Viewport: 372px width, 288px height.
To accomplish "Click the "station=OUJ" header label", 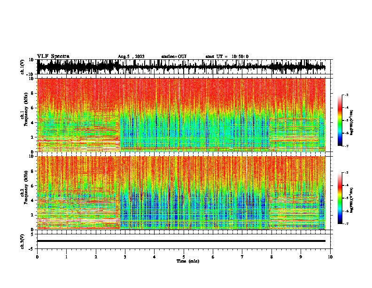I will tap(174, 56).
